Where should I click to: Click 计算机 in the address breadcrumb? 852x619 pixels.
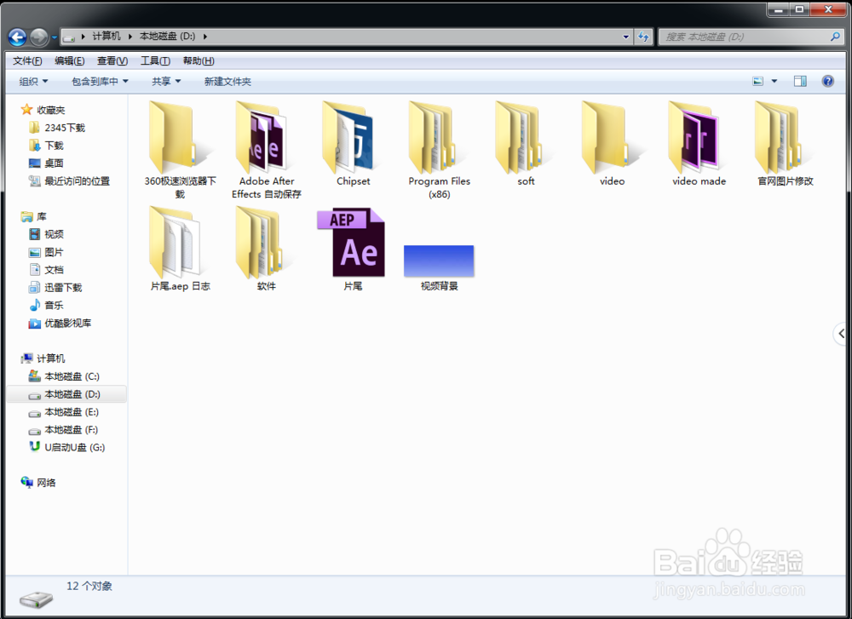coord(106,36)
